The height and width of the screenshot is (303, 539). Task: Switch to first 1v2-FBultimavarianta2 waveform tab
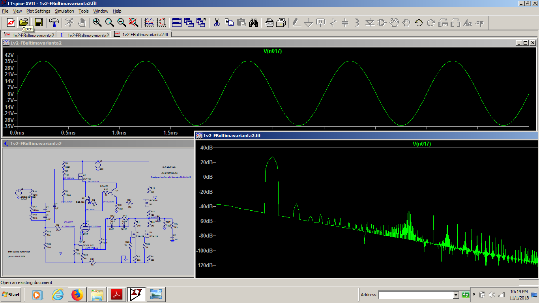pyautogui.click(x=29, y=35)
